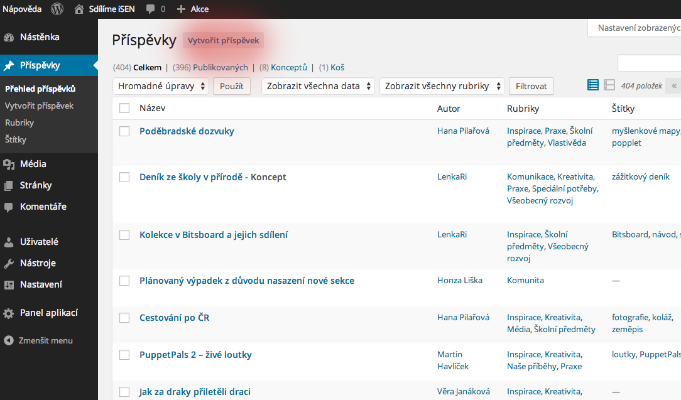The width and height of the screenshot is (681, 400).
Task: Select the Cestování po ČR checkbox
Action: [x=124, y=318]
